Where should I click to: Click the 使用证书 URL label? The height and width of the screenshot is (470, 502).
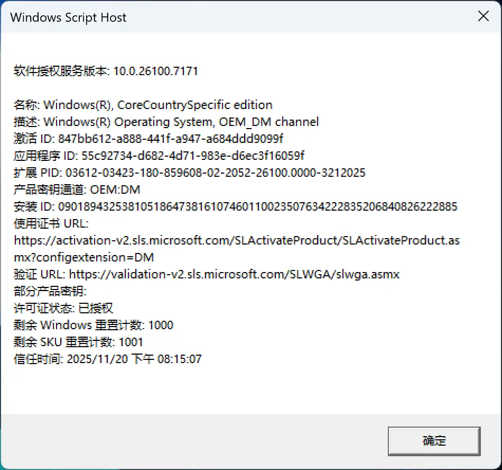[x=51, y=223]
